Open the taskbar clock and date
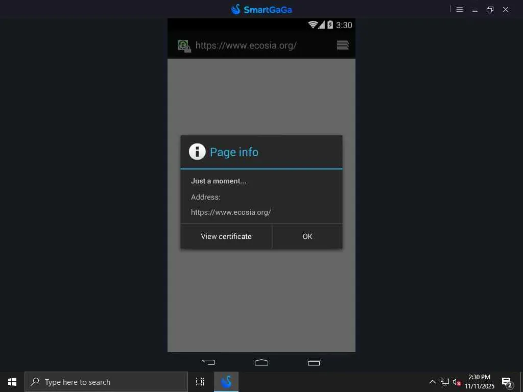The width and height of the screenshot is (523, 392). 480,382
